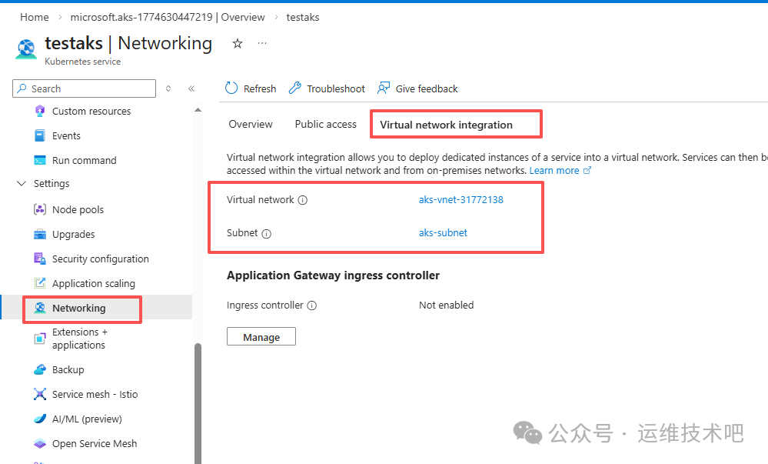Click the Manage button under ingress controller

point(261,336)
